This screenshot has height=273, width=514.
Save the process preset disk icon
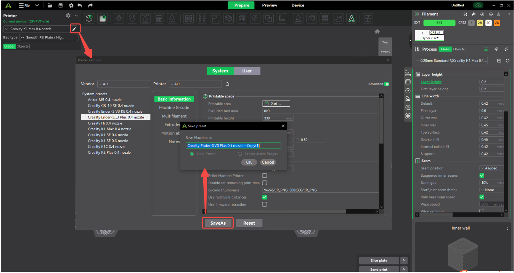(x=499, y=61)
